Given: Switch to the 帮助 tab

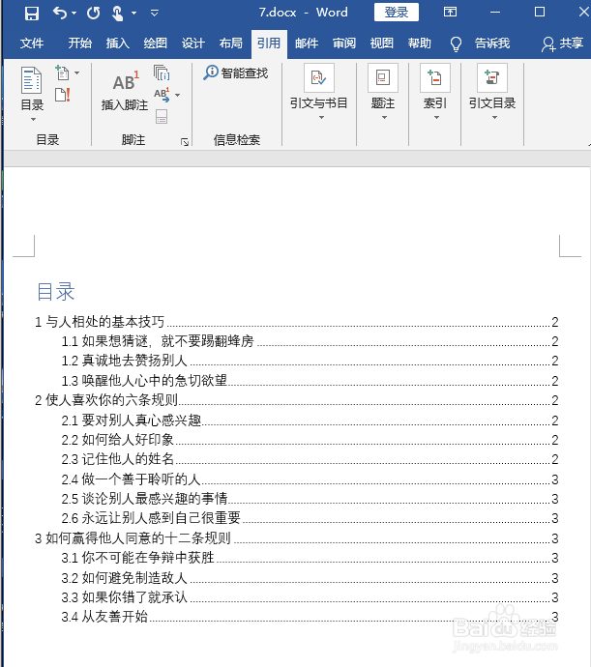Looking at the screenshot, I should pyautogui.click(x=420, y=43).
